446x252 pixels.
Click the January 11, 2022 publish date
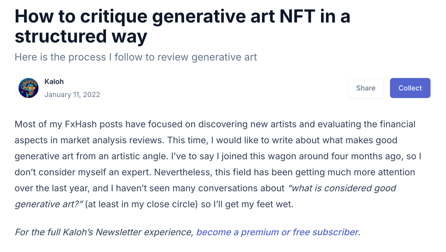[72, 94]
